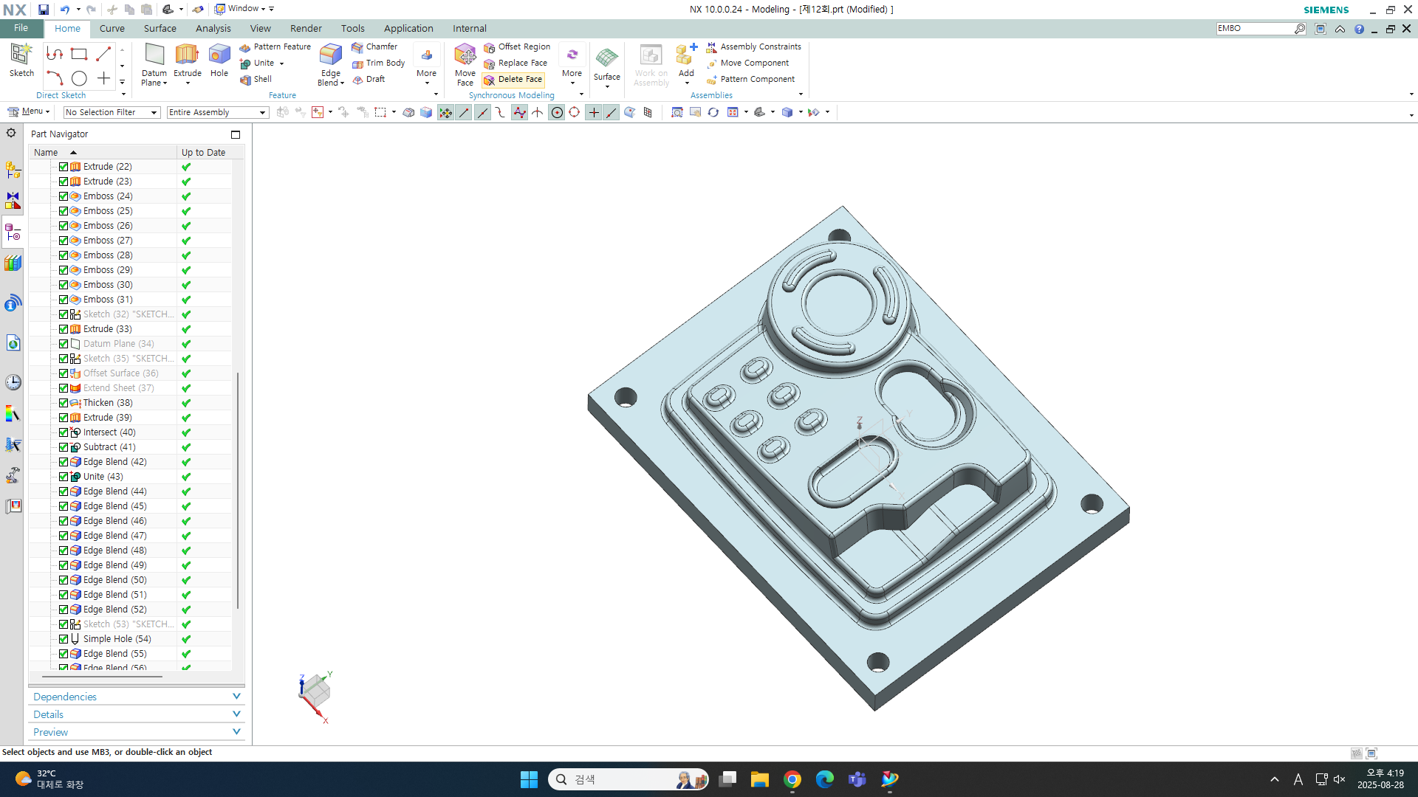The height and width of the screenshot is (797, 1418).
Task: Open Assembly Constraints tool
Action: [x=754, y=46]
